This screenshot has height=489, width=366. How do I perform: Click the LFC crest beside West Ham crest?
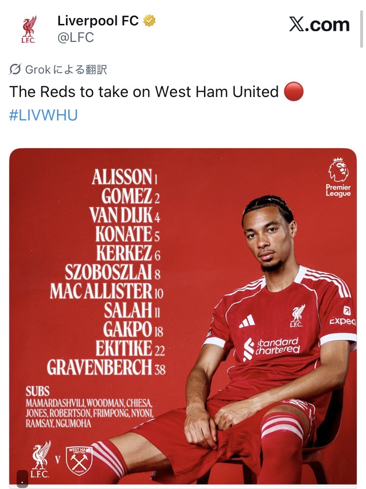coord(41,459)
